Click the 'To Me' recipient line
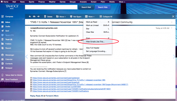 (33, 31)
